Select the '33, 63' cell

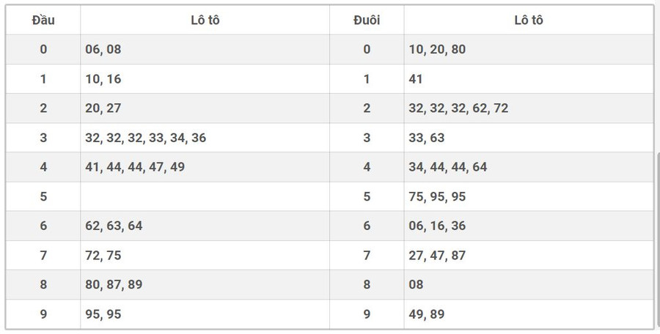[427, 138]
